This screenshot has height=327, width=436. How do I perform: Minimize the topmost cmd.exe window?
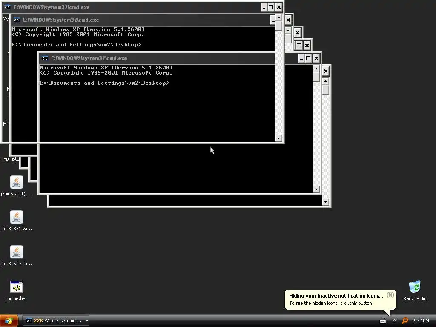pos(264,7)
